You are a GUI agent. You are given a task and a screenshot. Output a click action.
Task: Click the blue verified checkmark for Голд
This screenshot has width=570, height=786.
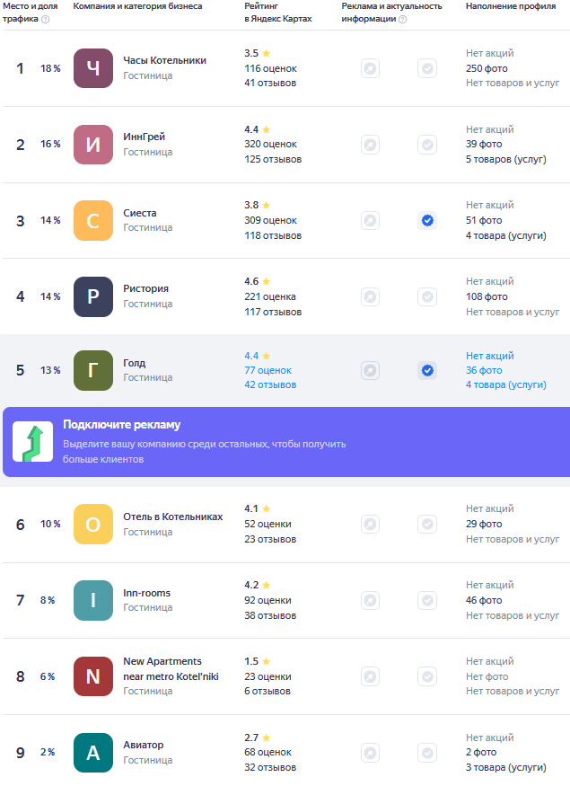point(427,370)
